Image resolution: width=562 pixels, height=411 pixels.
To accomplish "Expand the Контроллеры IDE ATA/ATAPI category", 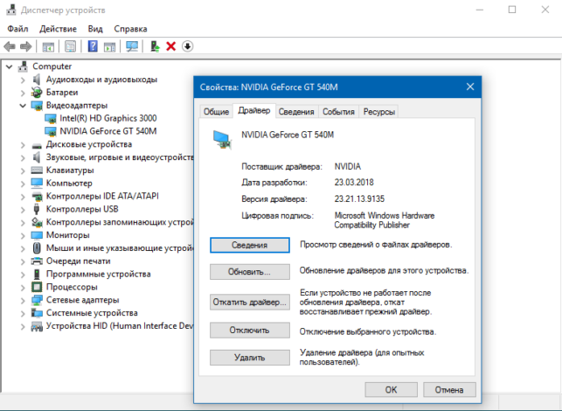I will tap(23, 197).
